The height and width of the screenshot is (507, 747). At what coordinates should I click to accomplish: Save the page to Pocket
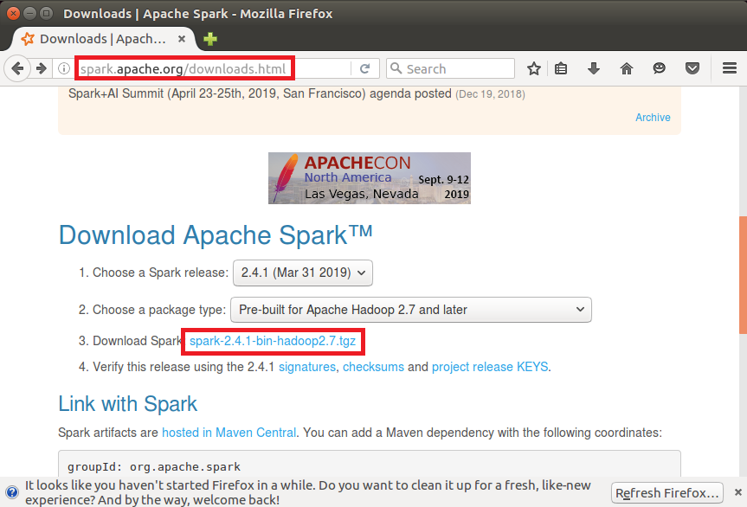(x=692, y=68)
